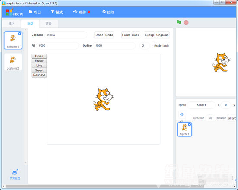This screenshot has height=190, width=238.
Task: Click the Direction field showing 90
Action: click(x=210, y=118)
